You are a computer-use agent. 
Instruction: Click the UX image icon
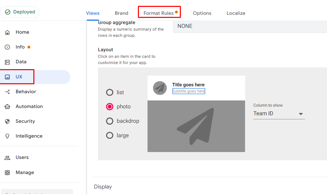coord(7,77)
